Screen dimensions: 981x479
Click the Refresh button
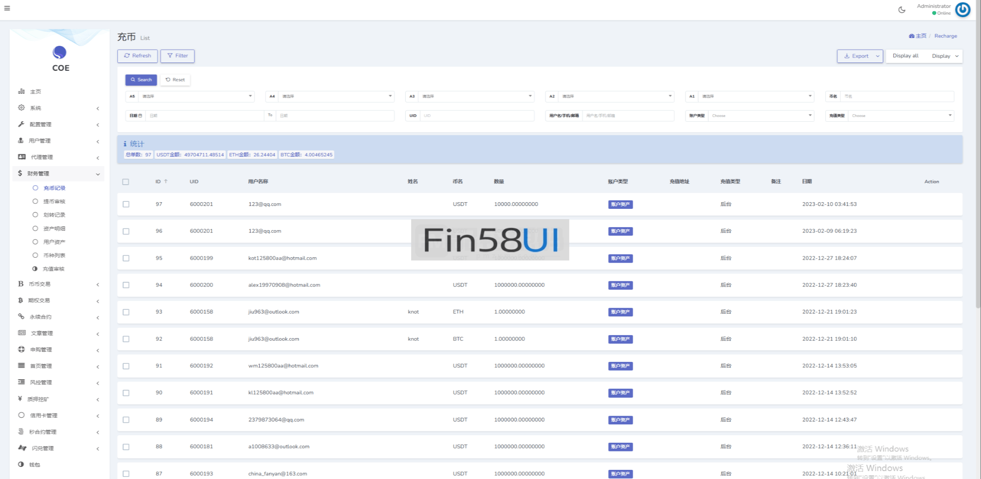pos(137,56)
